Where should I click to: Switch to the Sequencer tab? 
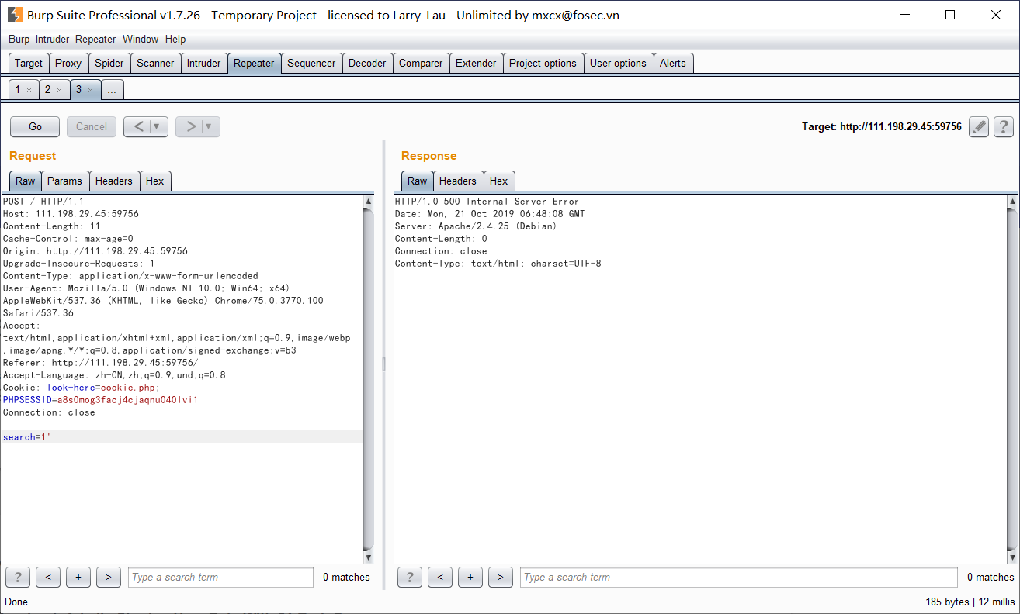pyautogui.click(x=311, y=64)
